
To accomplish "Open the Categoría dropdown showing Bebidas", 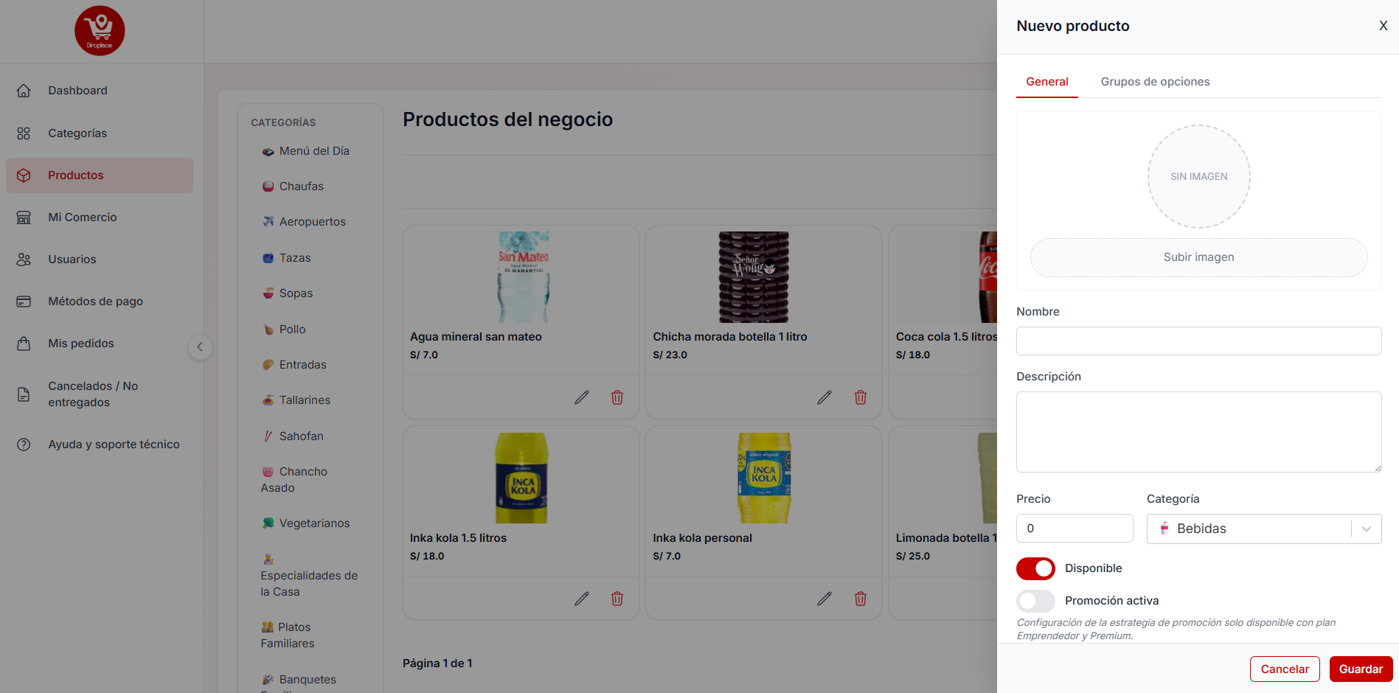I will [x=1264, y=529].
